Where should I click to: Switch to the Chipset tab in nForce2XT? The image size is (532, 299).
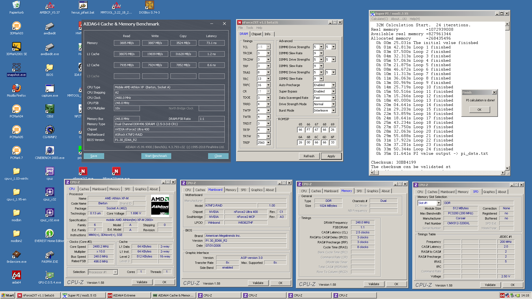pyautogui.click(x=256, y=34)
